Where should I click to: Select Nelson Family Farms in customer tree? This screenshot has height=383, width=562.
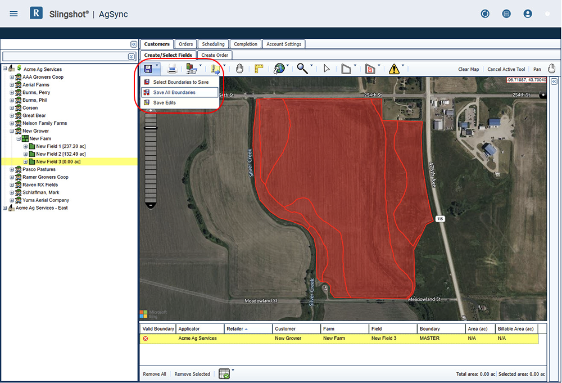[44, 123]
